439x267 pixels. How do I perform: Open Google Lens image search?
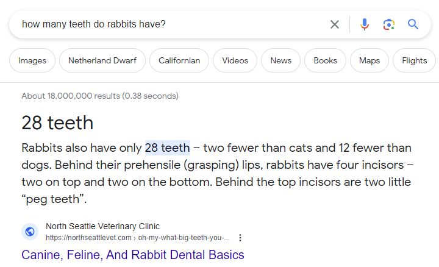coord(389,24)
